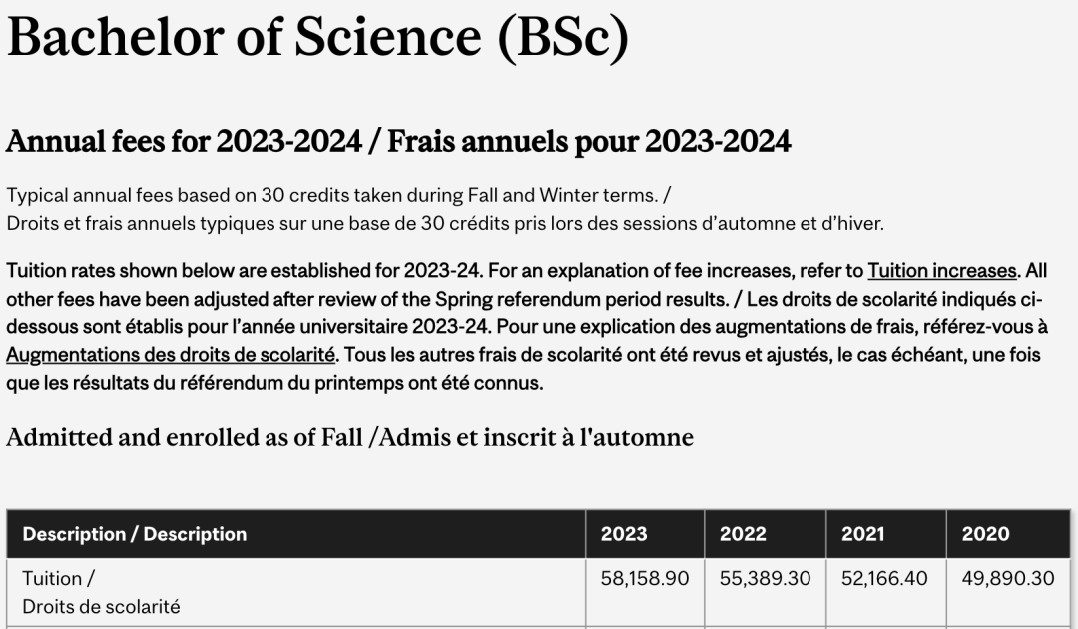Click the Bachelor of Science (BSc) heading
Image resolution: width=1078 pixels, height=629 pixels.
tap(317, 37)
